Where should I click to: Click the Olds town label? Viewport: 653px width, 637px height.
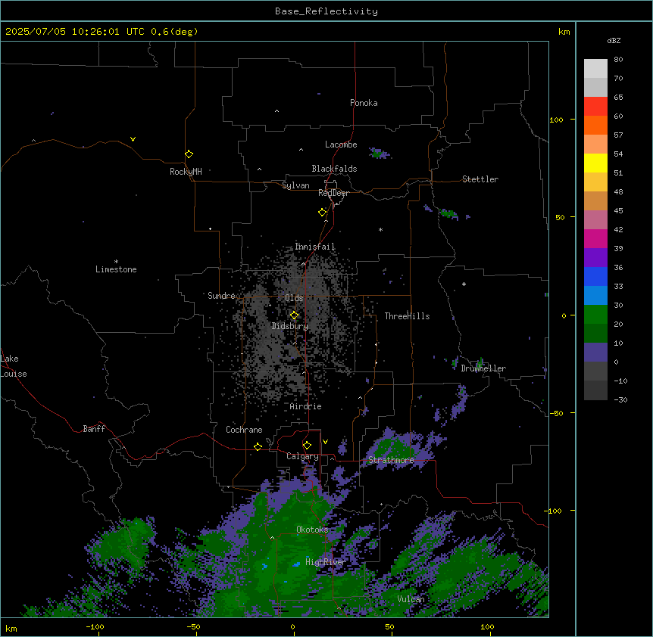coord(294,298)
